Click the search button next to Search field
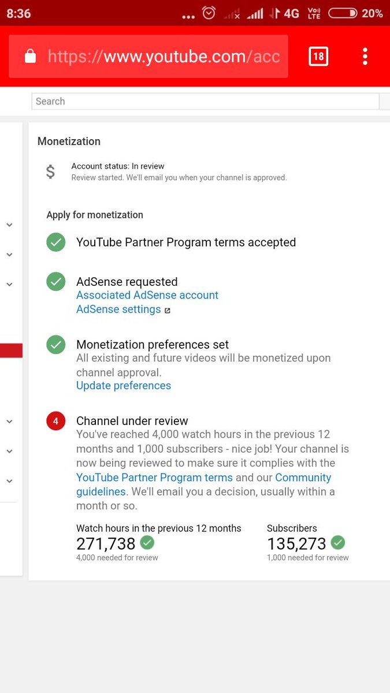This screenshot has width=390, height=693. pos(385,101)
